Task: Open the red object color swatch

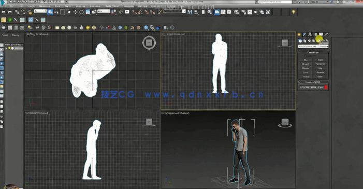Action: click(326, 88)
